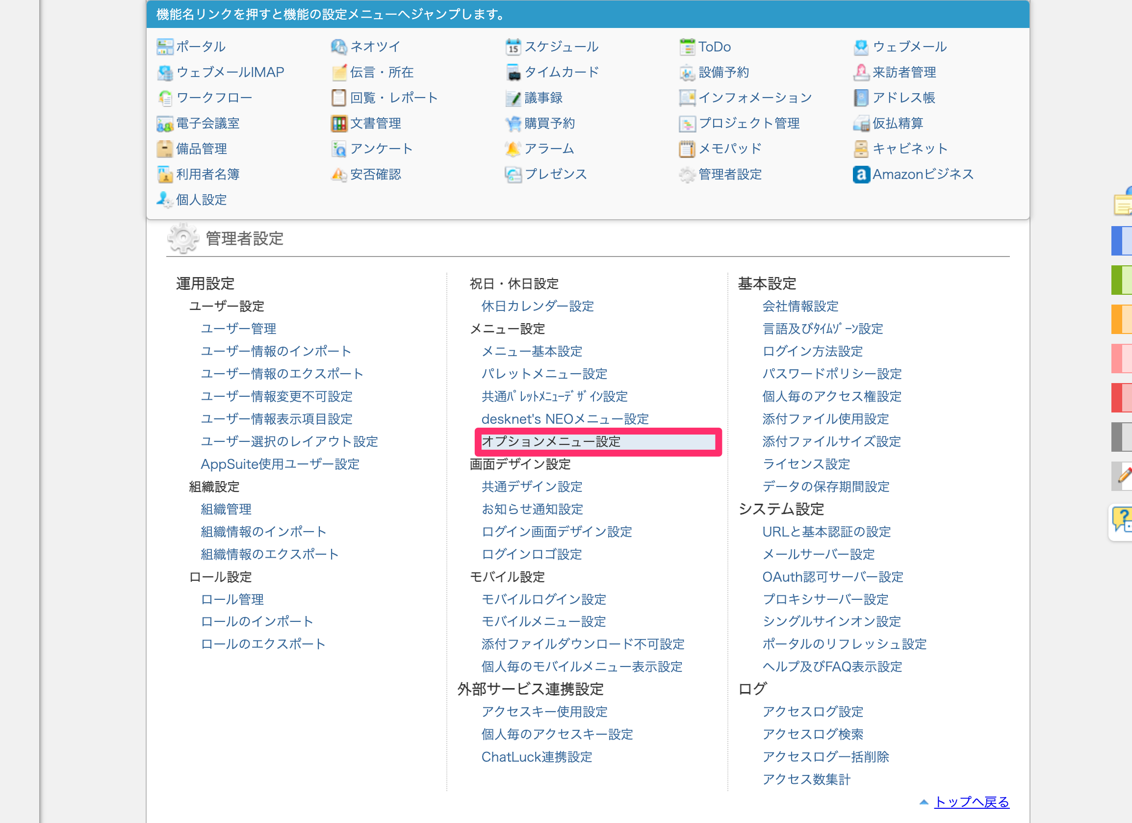Screen dimensions: 1132x823
Task: Open the 文書管理 icon
Action: (339, 123)
